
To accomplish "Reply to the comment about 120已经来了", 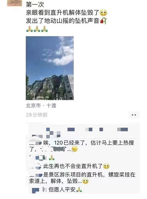I will [81, 146].
